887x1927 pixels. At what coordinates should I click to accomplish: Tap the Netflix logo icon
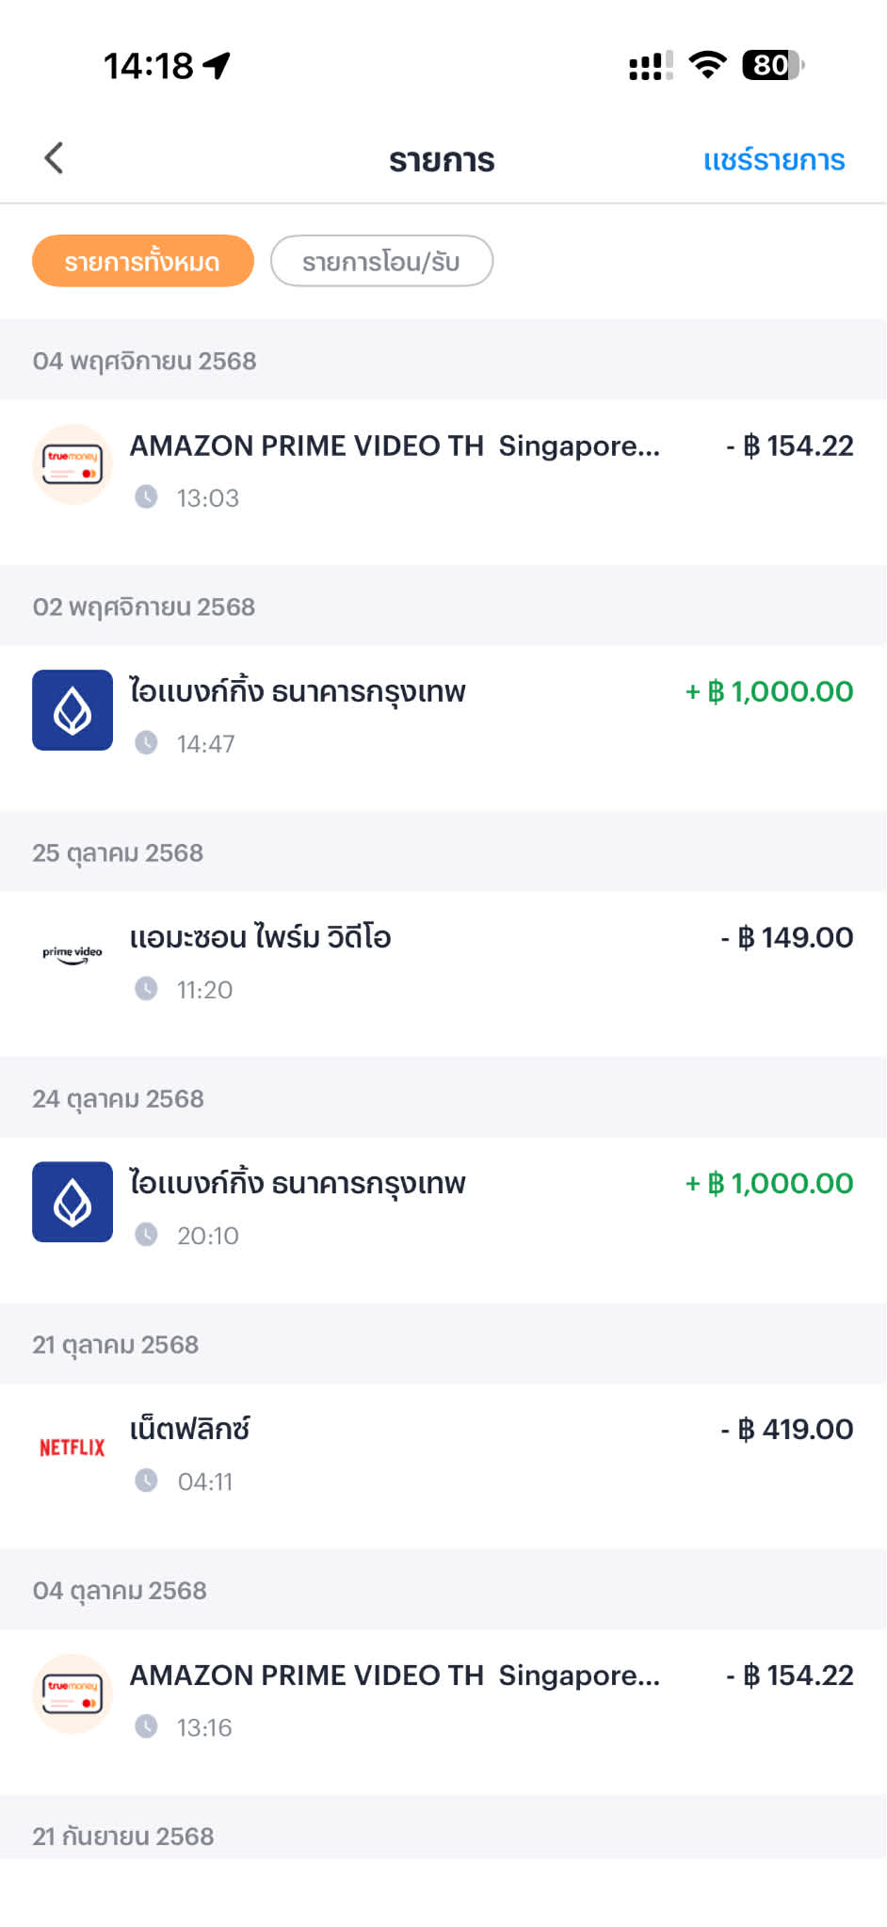coord(73,1448)
